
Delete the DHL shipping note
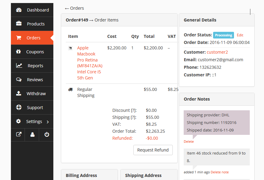pos(189,142)
